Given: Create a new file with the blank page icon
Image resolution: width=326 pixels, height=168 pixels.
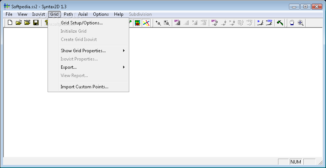Looking at the screenshot, I should (10, 23).
